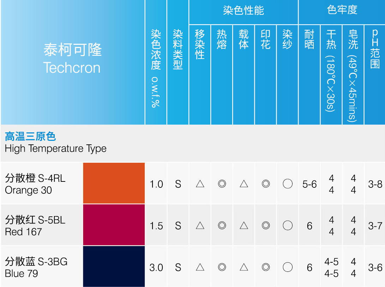Click the 色牢度 header group
The height and width of the screenshot is (287, 385).
pyautogui.click(x=342, y=10)
